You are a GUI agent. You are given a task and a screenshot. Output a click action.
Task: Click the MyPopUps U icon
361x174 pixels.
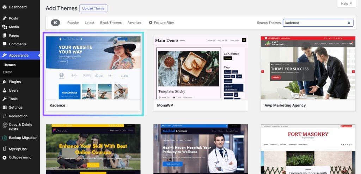click(4, 149)
